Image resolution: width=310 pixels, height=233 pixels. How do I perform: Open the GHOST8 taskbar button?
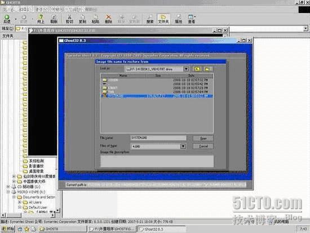coord(62,229)
